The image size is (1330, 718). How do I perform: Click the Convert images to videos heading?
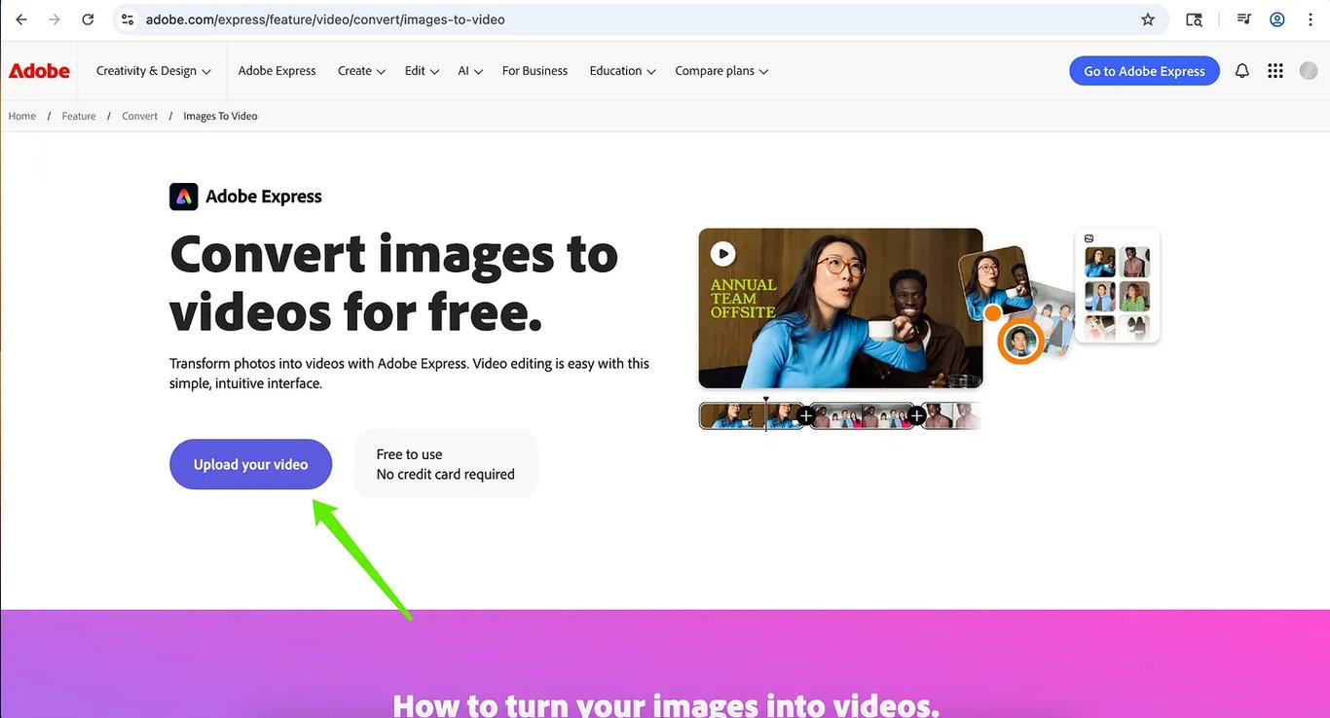coord(393,283)
